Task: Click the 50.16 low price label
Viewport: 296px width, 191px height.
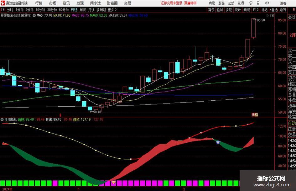Action: (x=97, y=112)
